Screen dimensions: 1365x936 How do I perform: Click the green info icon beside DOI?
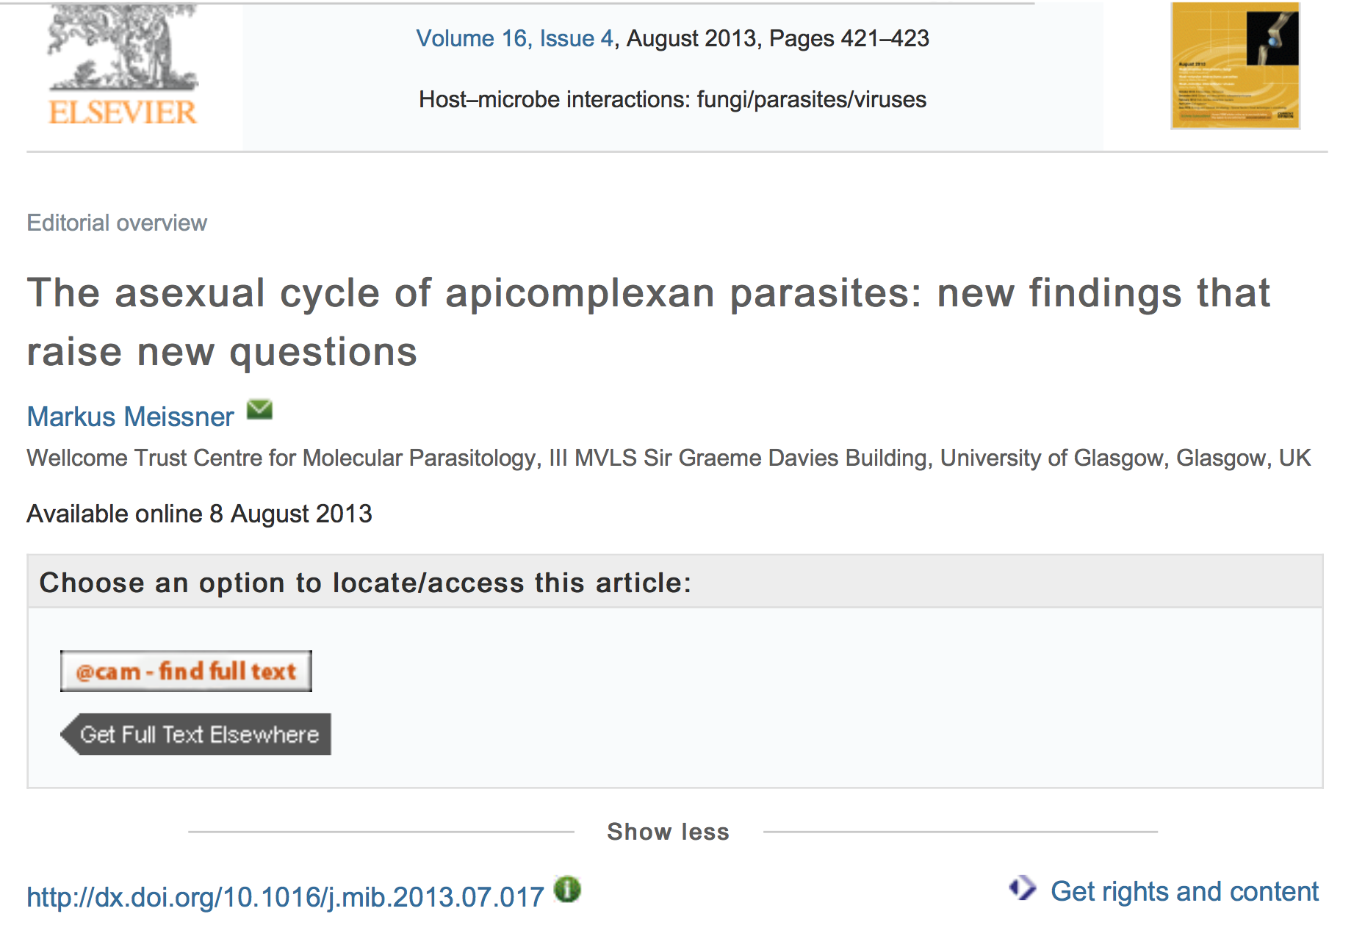[x=567, y=890]
